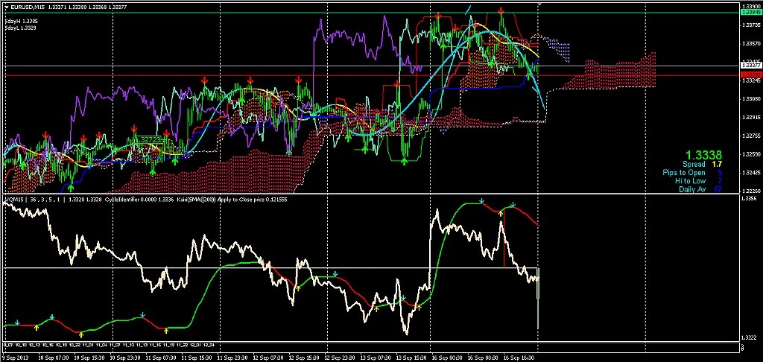Click the Spread label
763x362 pixels.
[694, 165]
